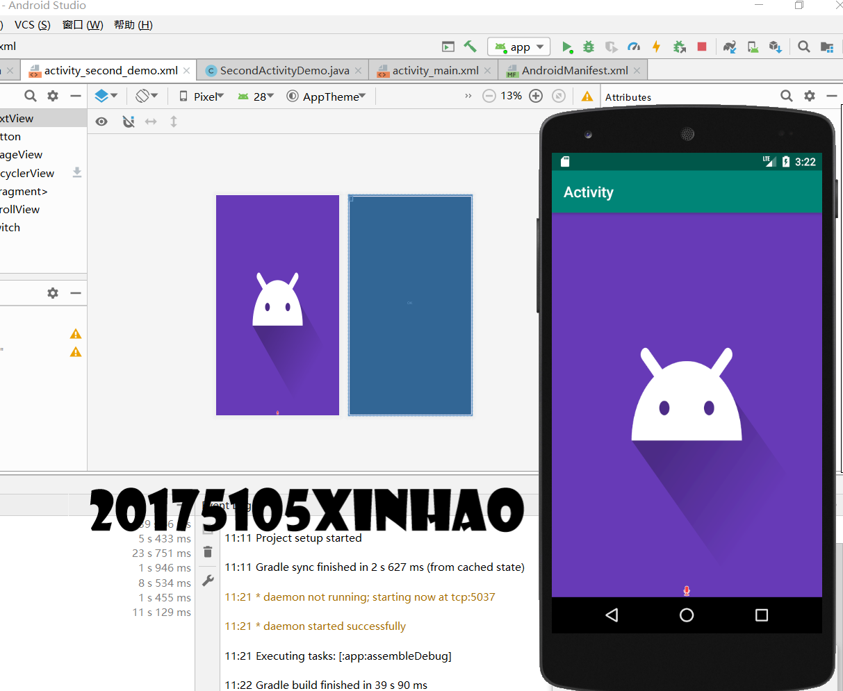
Task: Hide the Attributes panel
Action: tap(831, 96)
